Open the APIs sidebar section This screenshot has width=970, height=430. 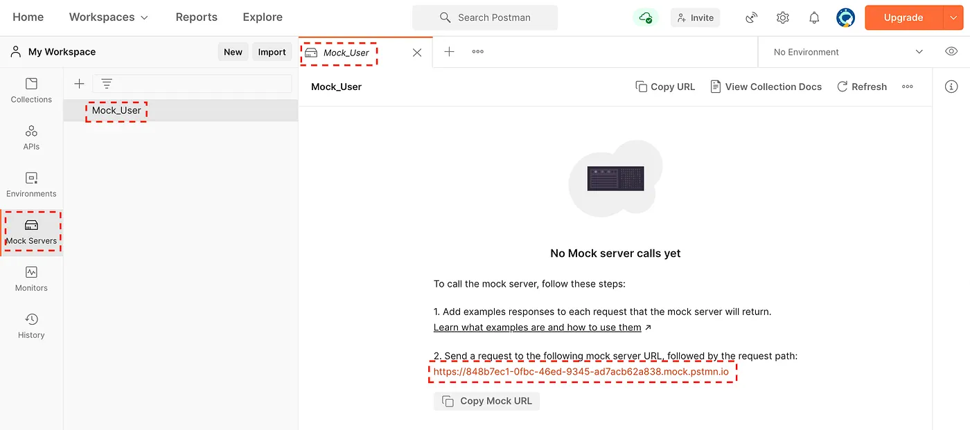[x=31, y=138]
